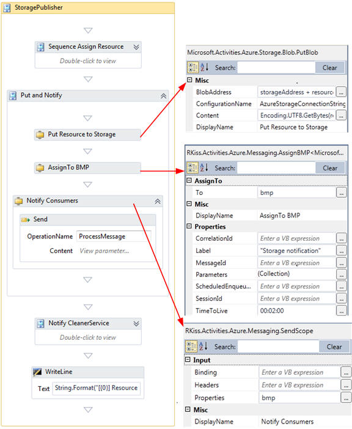Sort PutBlob properties alphabetically
Screen dimensions: 352x429
(204, 67)
